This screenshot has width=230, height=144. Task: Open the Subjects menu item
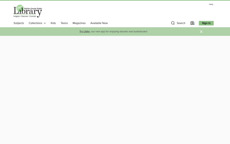(x=19, y=23)
